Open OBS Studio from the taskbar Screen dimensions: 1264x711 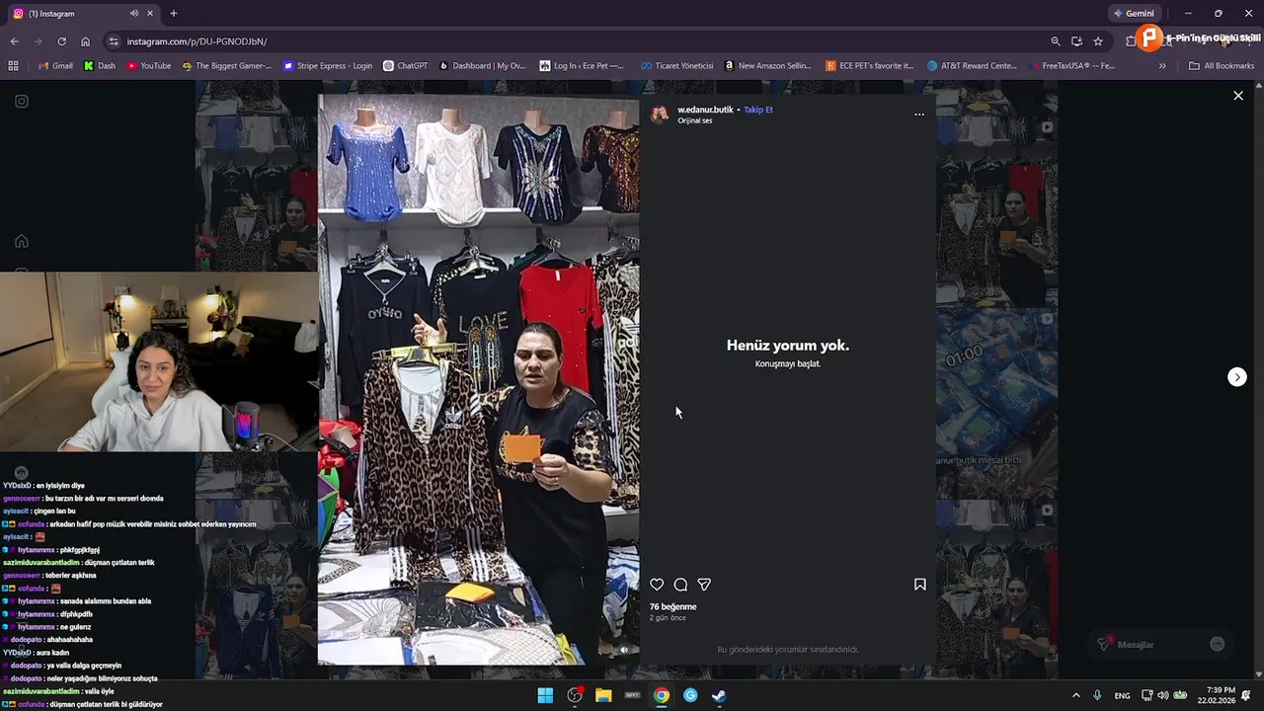coord(575,695)
